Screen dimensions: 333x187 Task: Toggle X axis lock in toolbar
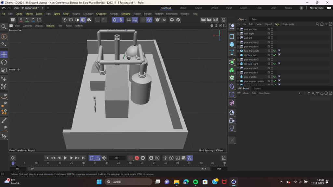click(21, 20)
